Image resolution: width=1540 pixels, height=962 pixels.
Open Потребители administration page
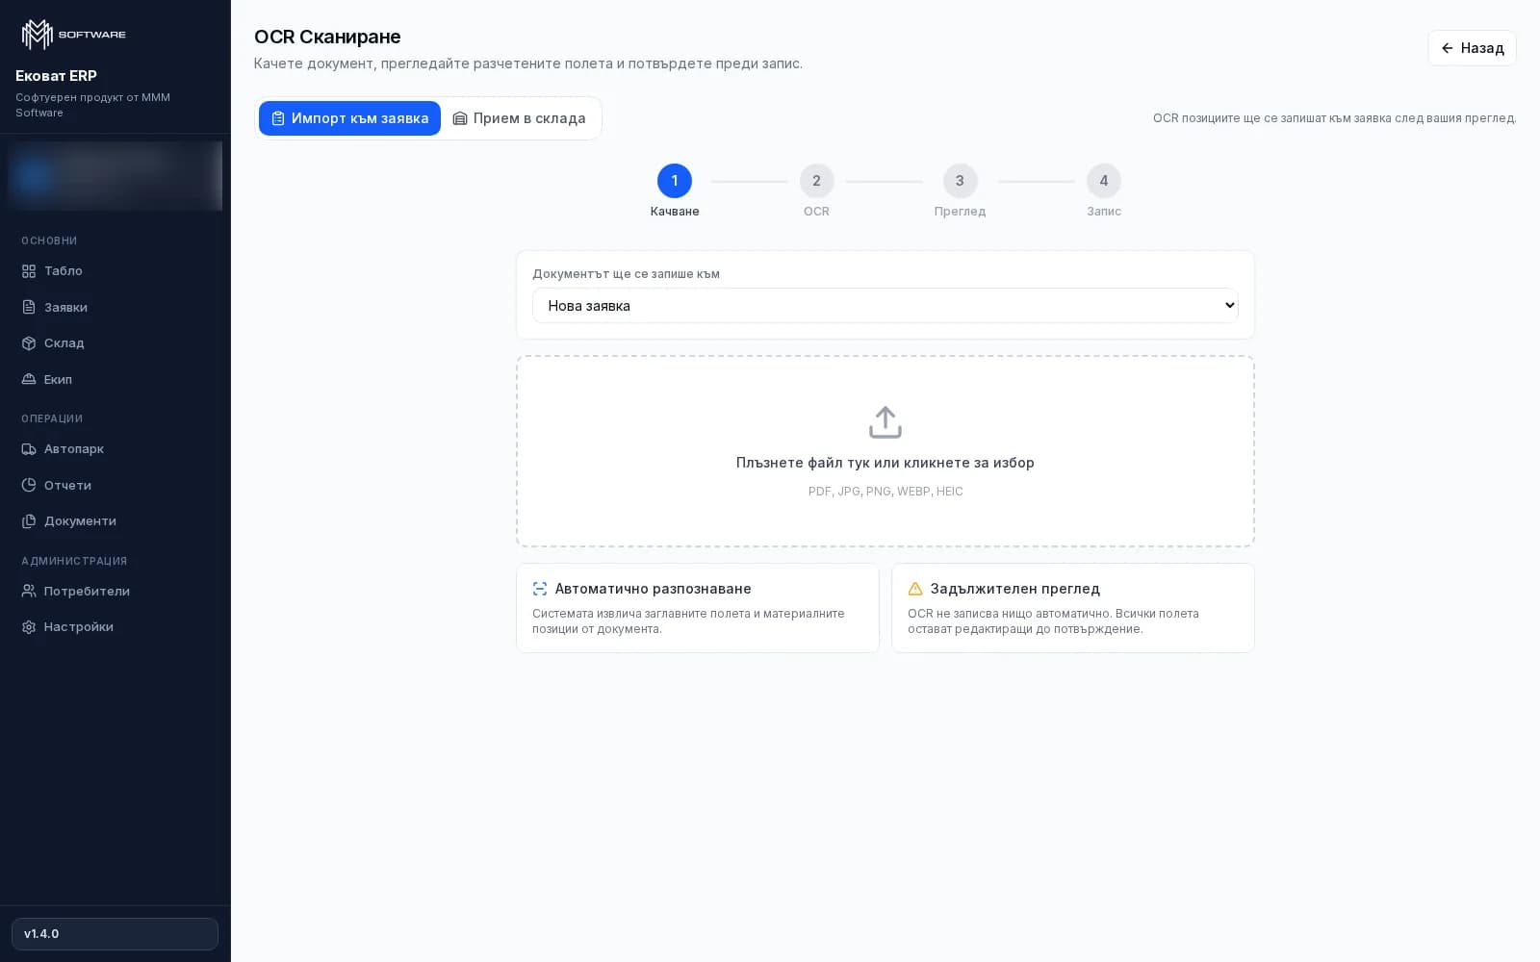[115, 591]
